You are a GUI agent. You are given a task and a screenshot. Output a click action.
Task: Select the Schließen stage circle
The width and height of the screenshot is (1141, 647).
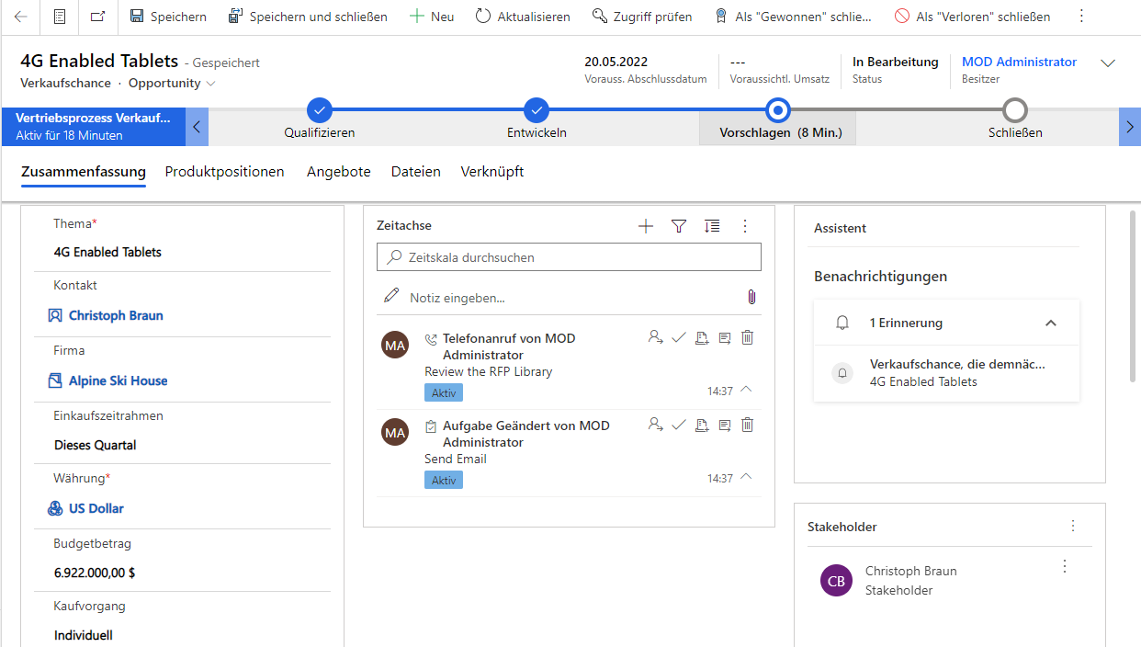pos(1014,110)
